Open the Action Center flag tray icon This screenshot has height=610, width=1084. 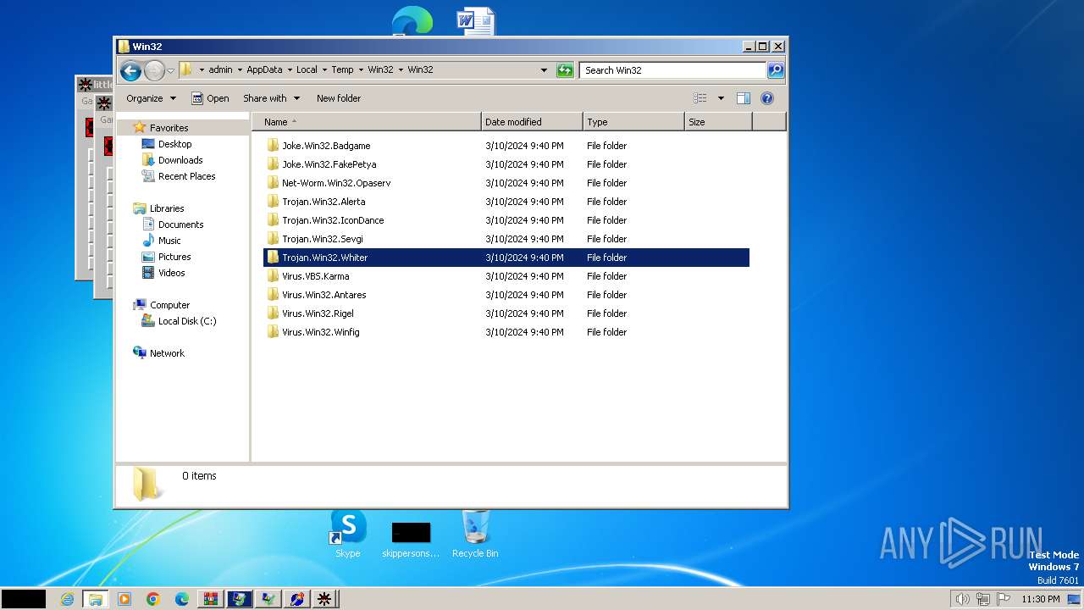click(1004, 599)
